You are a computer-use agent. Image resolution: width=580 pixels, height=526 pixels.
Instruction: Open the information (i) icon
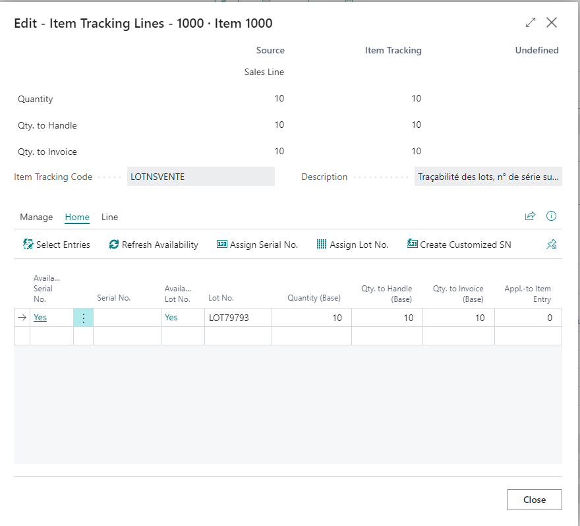coord(552,216)
